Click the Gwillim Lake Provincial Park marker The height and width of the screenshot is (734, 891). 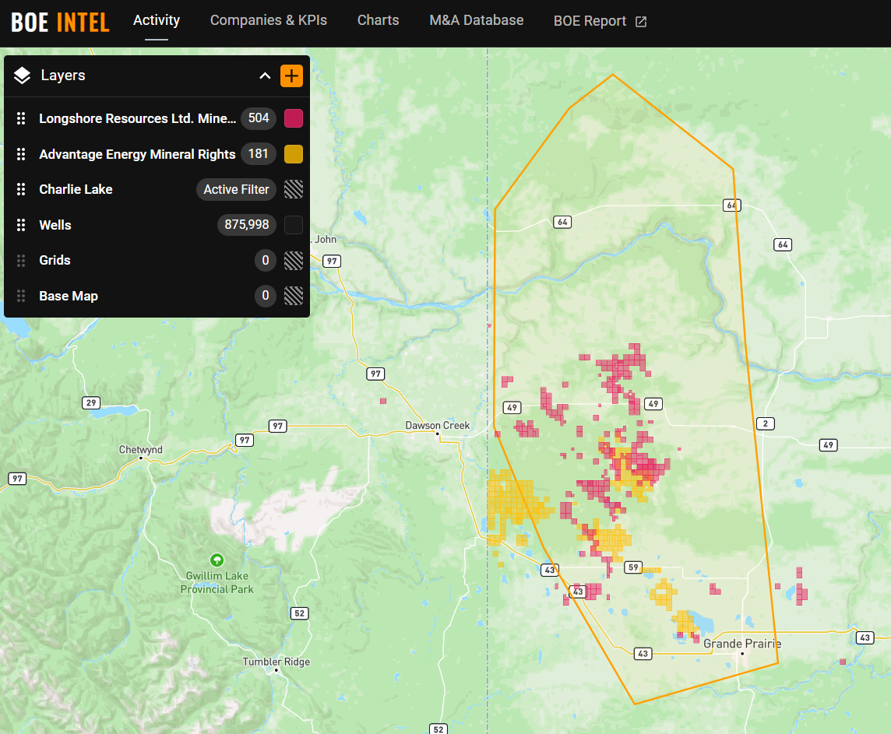click(x=217, y=560)
